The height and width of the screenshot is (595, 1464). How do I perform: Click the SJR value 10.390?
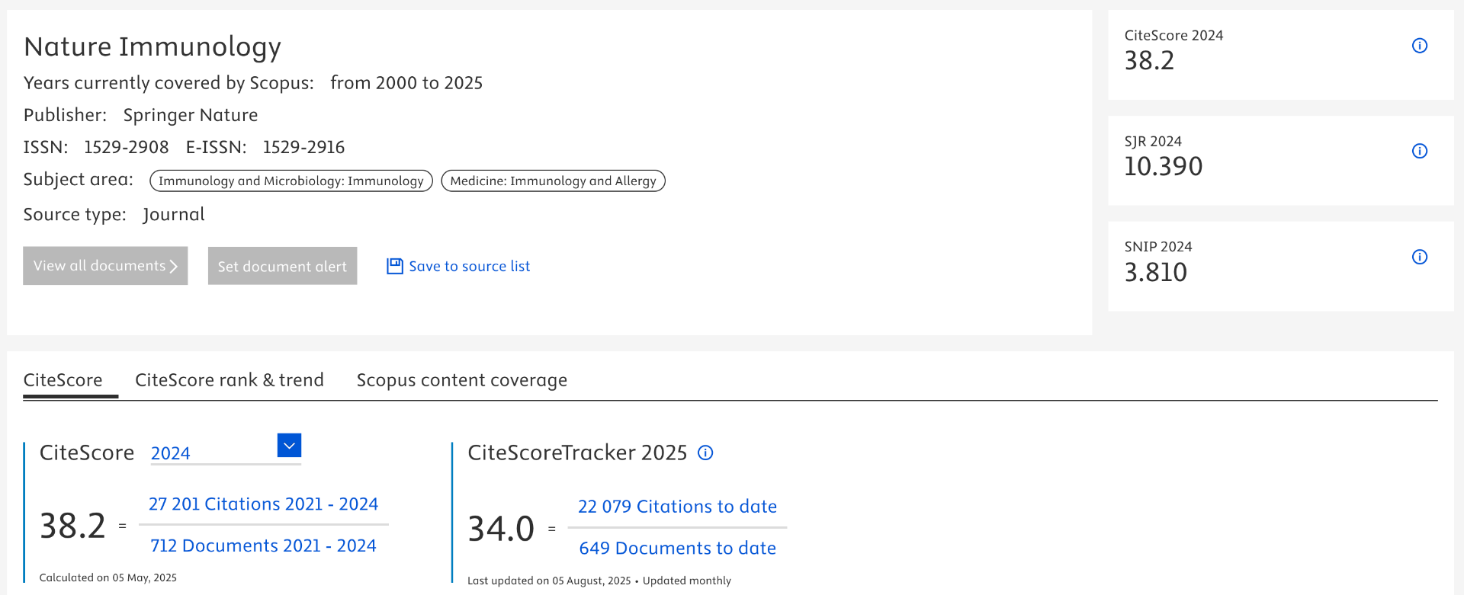(1164, 166)
